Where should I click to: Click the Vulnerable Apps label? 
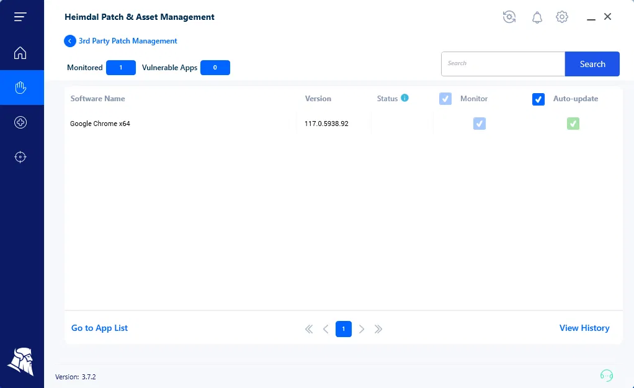169,68
